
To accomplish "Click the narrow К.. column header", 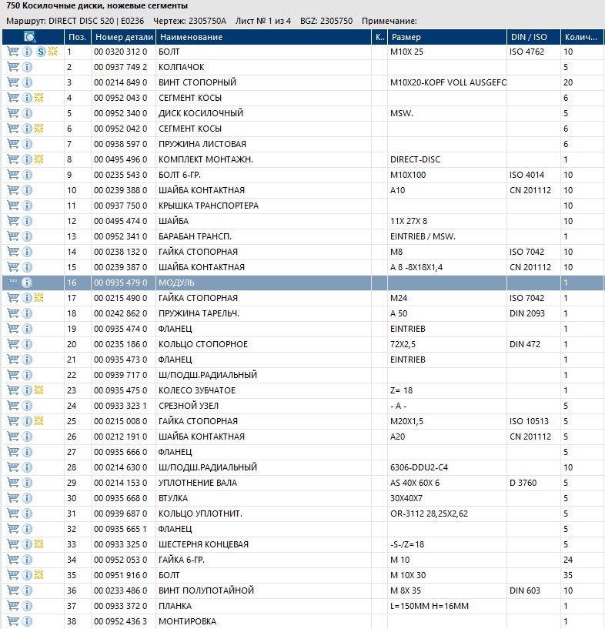I will pos(379,37).
